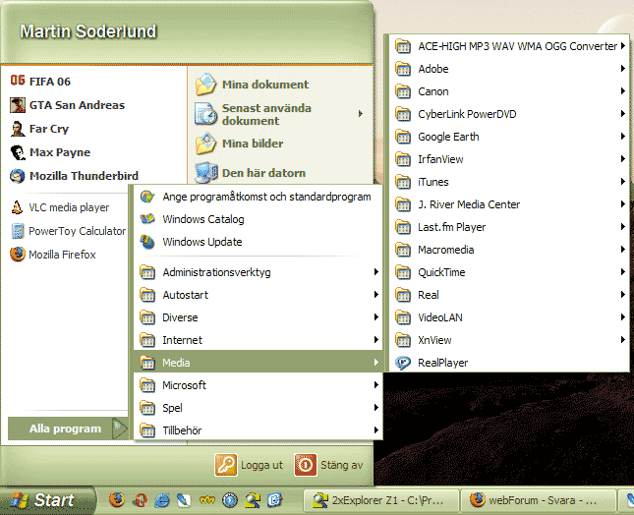Viewport: 634px width, 515px height.
Task: Open Mina bilder folder
Action: pos(239,143)
